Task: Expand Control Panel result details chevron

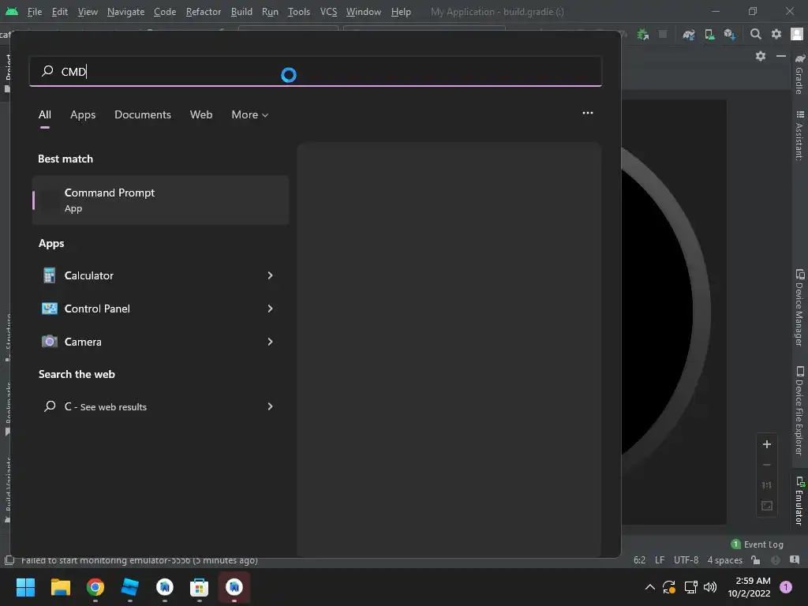Action: pos(270,309)
